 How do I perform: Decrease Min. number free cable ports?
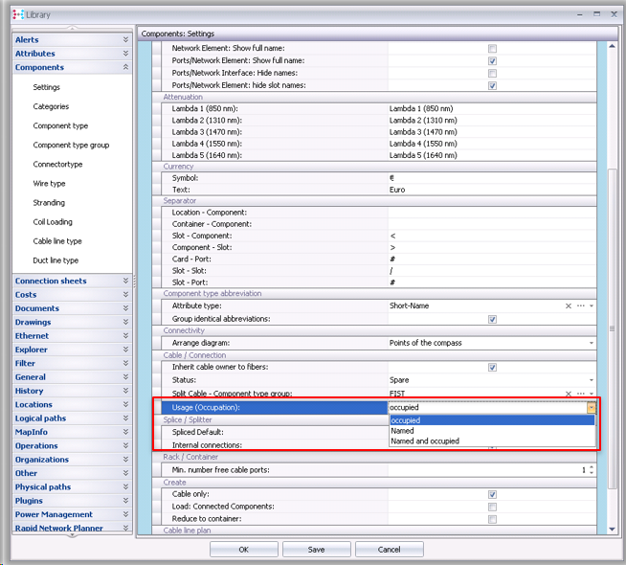coord(592,472)
